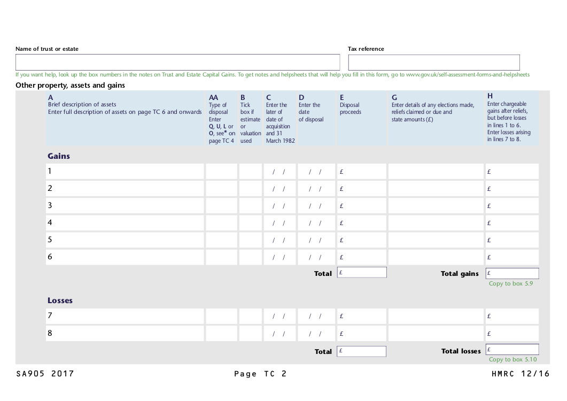Click row 6 type of disposal field
567x401 pixels.
(222, 257)
